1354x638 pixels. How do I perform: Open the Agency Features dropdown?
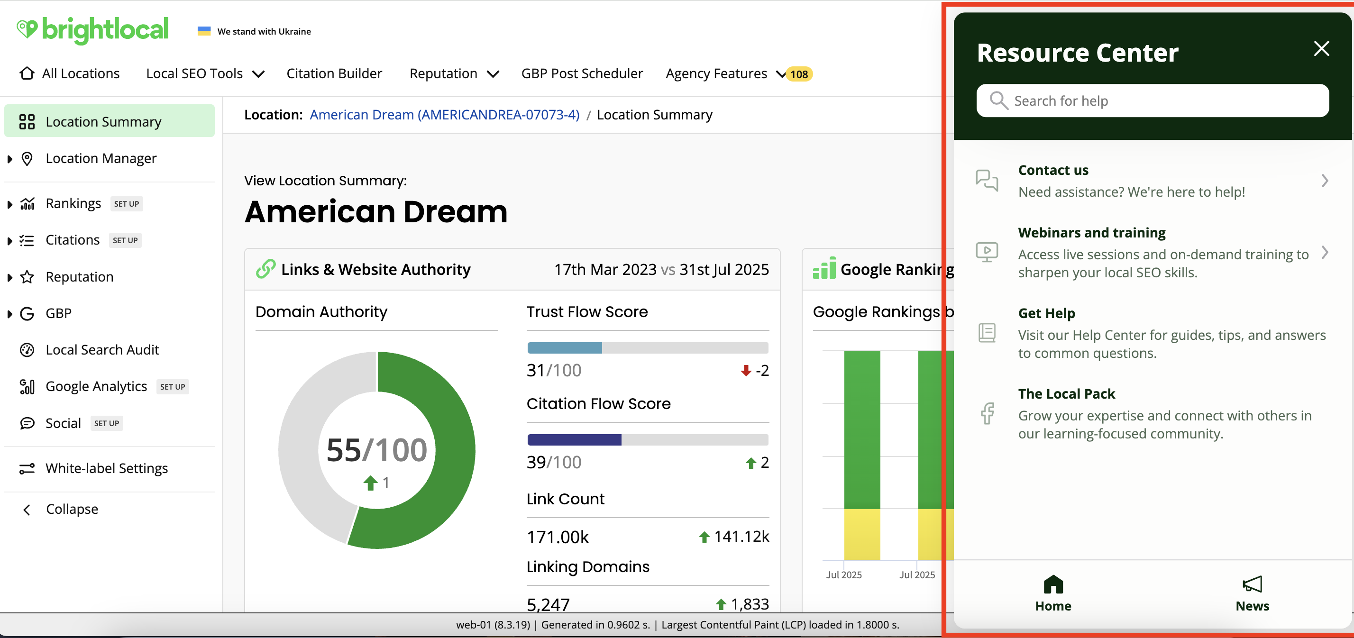click(x=725, y=73)
